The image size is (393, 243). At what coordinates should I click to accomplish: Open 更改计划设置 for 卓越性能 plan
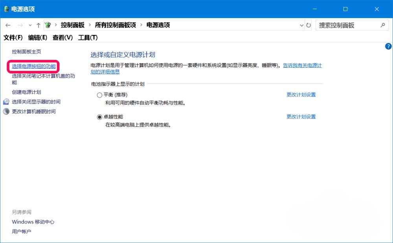pos(301,117)
